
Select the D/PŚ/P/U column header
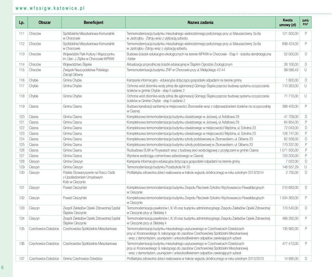pos(305,22)
